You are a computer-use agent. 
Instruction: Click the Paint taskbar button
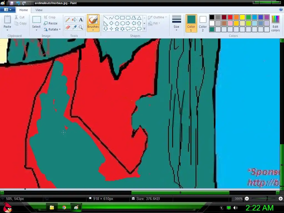(x=76, y=207)
